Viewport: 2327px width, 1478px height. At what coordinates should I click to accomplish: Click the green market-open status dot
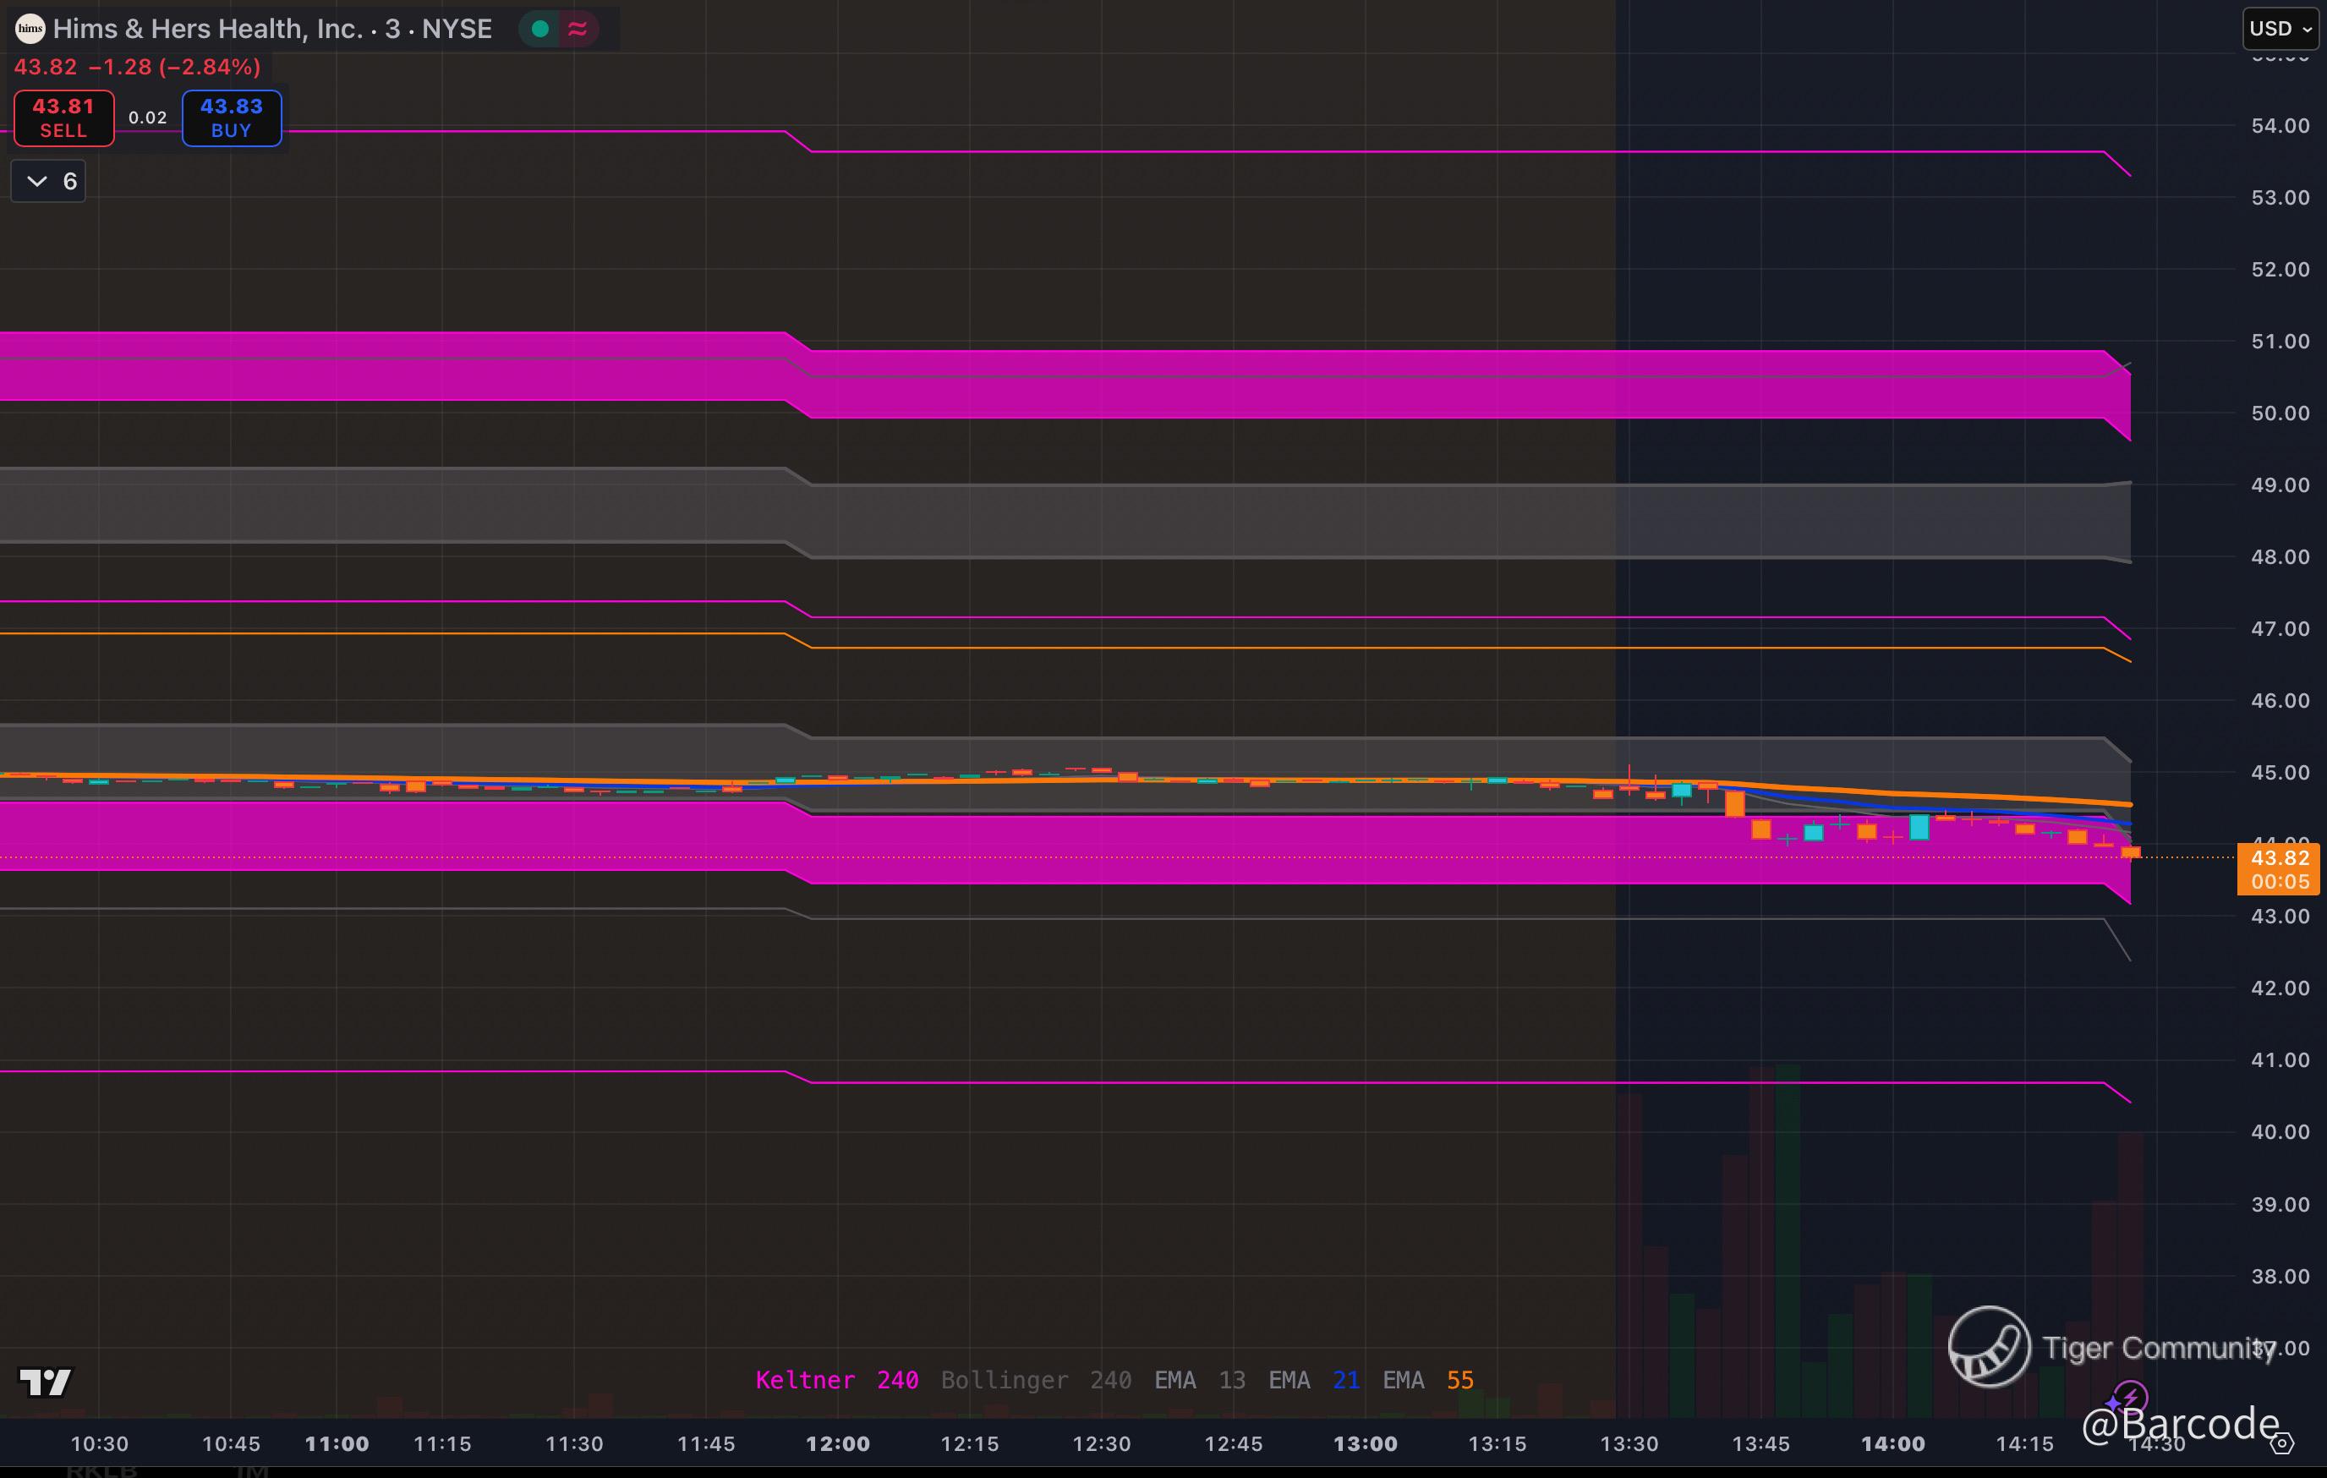coord(540,29)
